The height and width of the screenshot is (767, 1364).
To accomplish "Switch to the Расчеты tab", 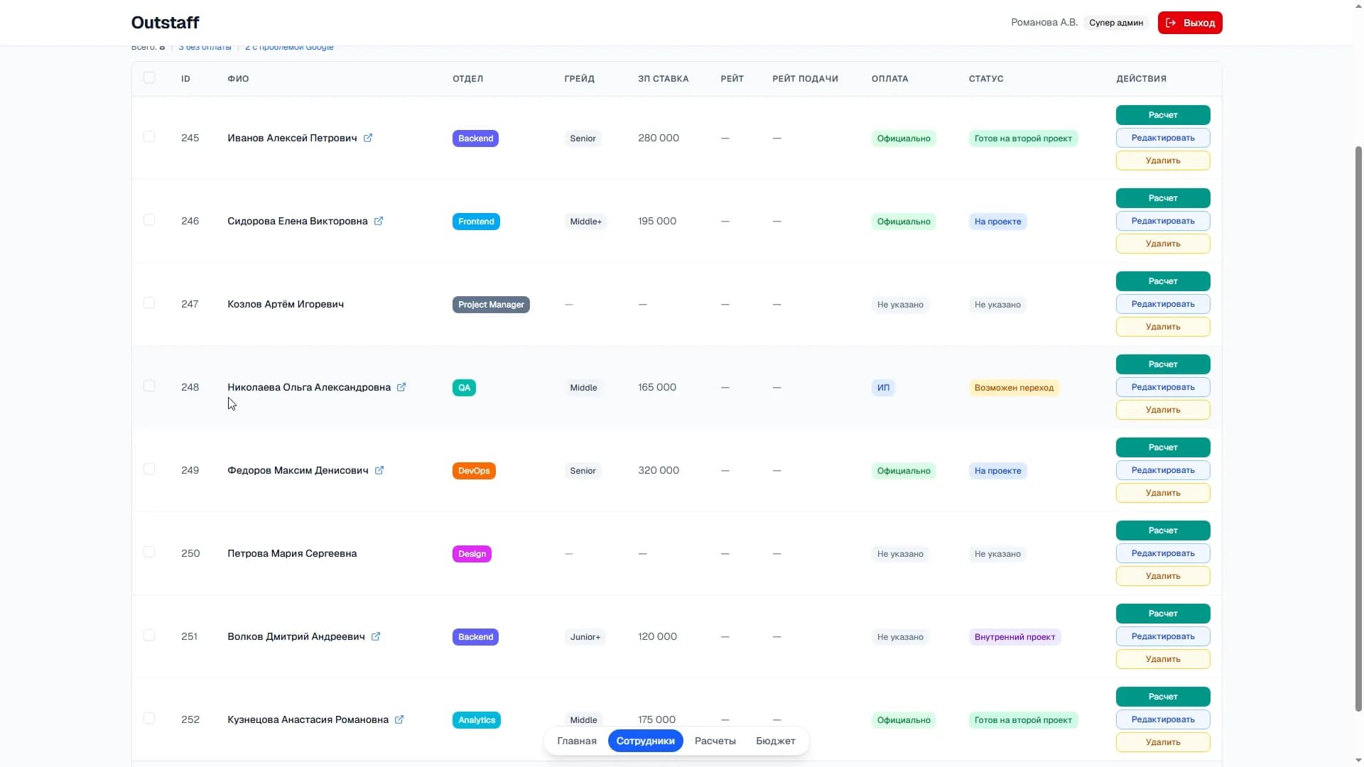I will pyautogui.click(x=715, y=741).
